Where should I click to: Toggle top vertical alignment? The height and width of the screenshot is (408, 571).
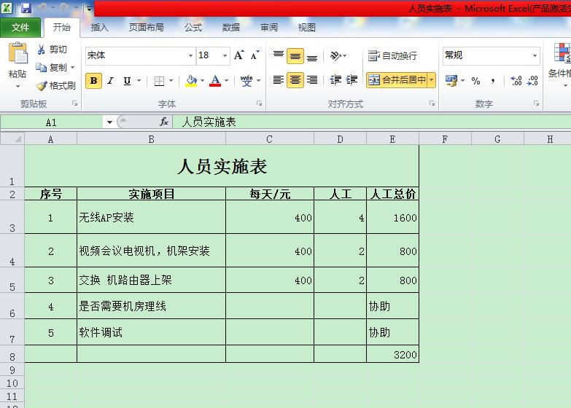coord(279,55)
